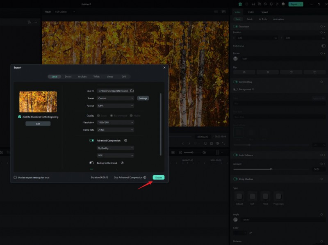Take a snapshot with the camera icon under preview

(212, 143)
